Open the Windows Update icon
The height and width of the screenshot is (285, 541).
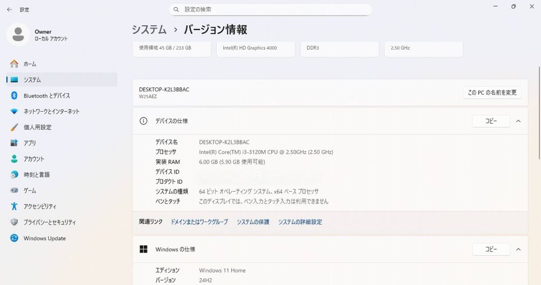(x=14, y=238)
